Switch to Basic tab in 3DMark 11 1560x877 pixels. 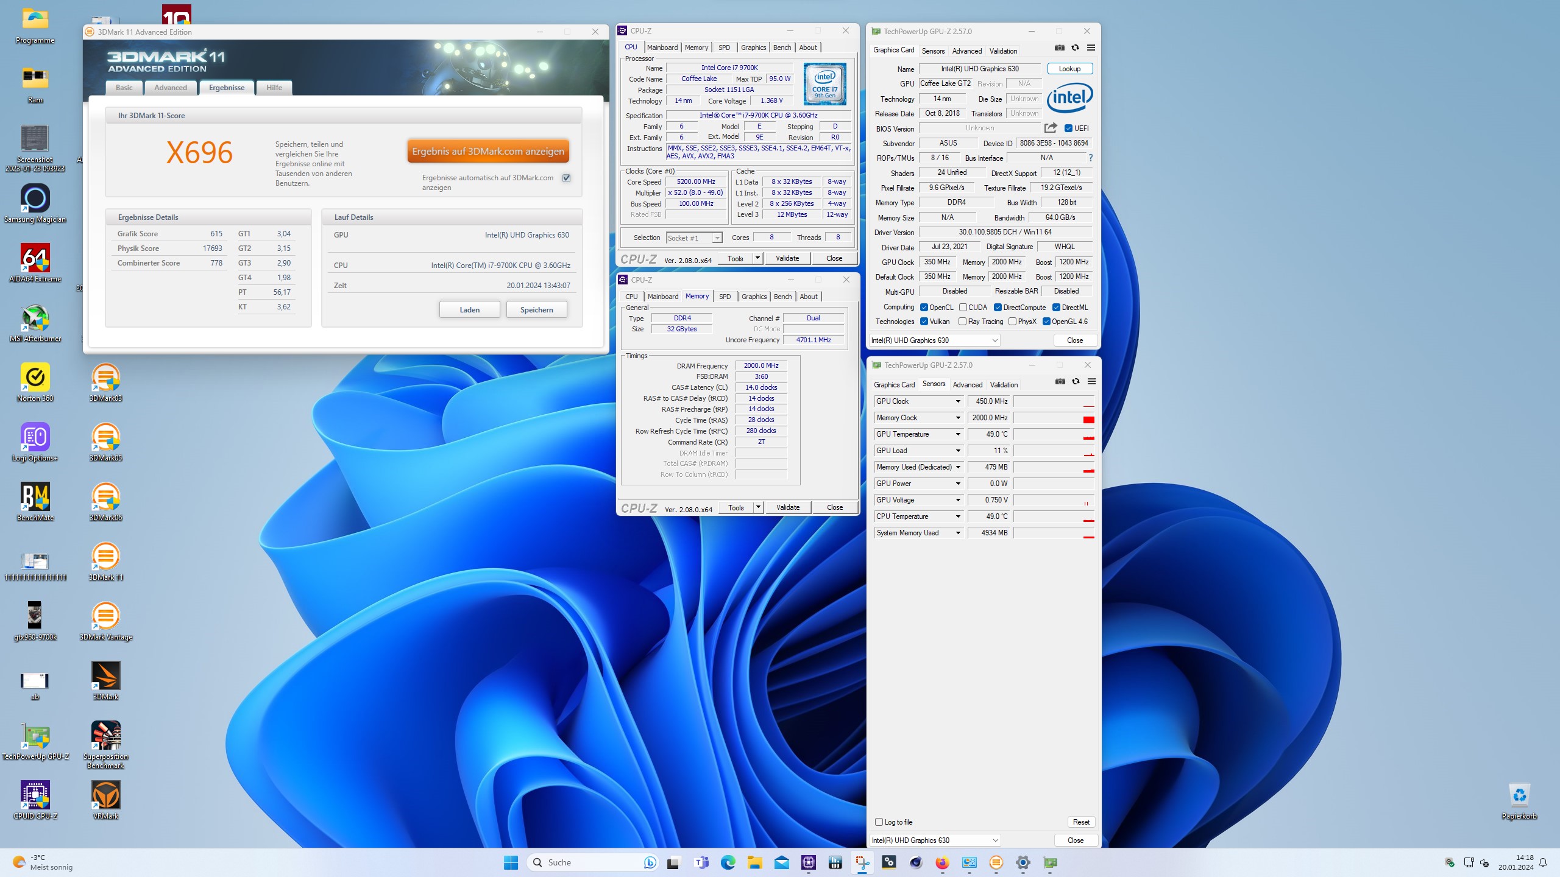coord(124,88)
